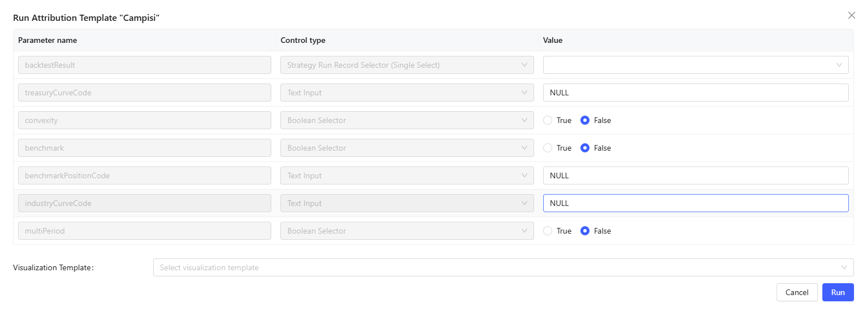Click the treasuryCurveCode Text Input dropdown arrow
The height and width of the screenshot is (312, 867).
coord(524,93)
